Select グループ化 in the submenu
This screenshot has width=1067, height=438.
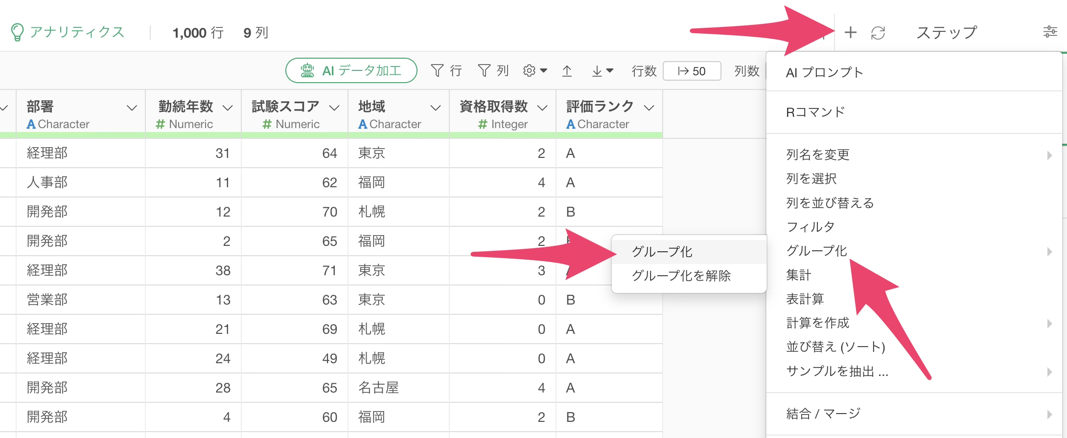[662, 252]
